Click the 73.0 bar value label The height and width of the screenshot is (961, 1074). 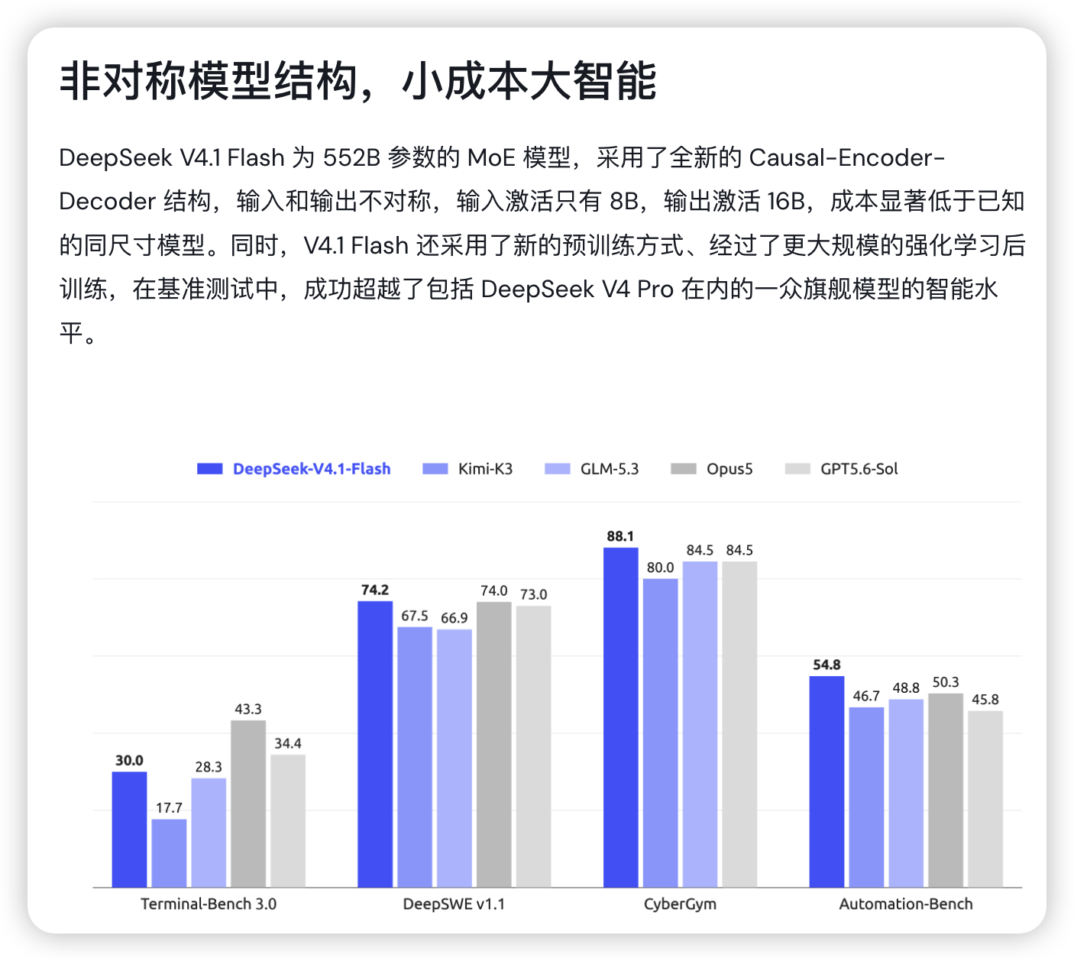534,594
